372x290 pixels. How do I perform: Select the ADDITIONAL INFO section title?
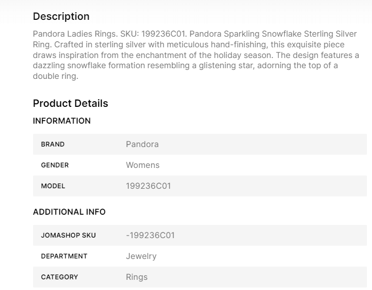[x=69, y=212]
